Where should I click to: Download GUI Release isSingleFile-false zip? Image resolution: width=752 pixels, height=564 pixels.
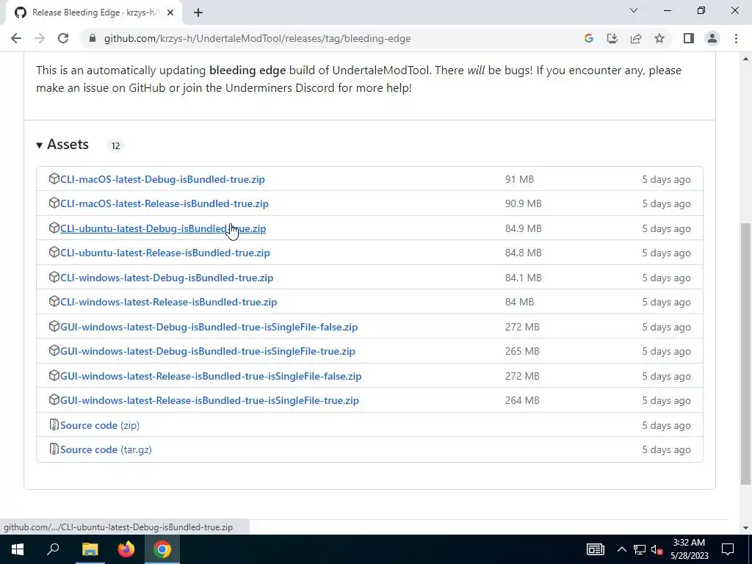(211, 376)
